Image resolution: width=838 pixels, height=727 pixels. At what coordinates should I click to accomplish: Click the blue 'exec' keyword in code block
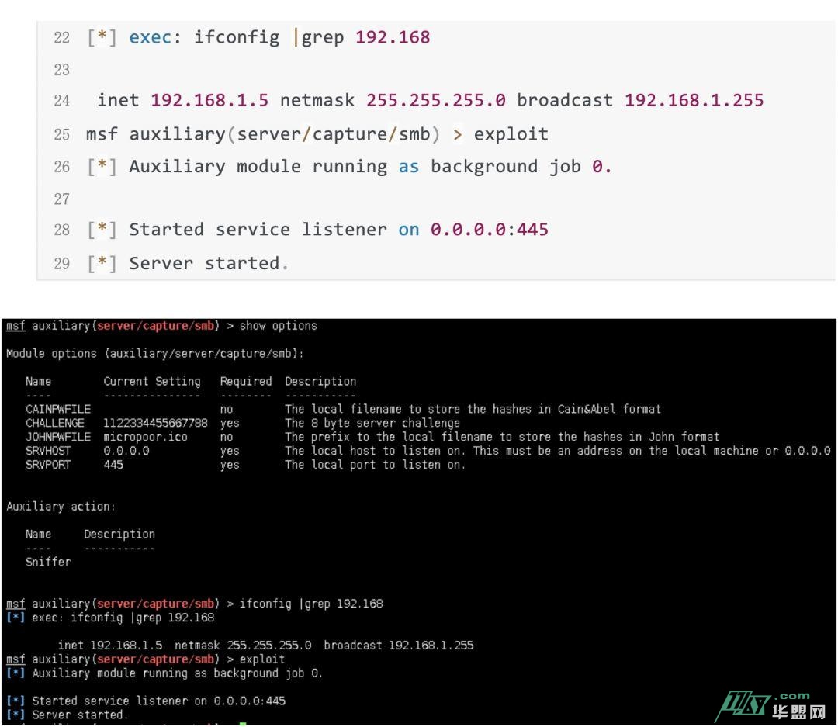(150, 37)
